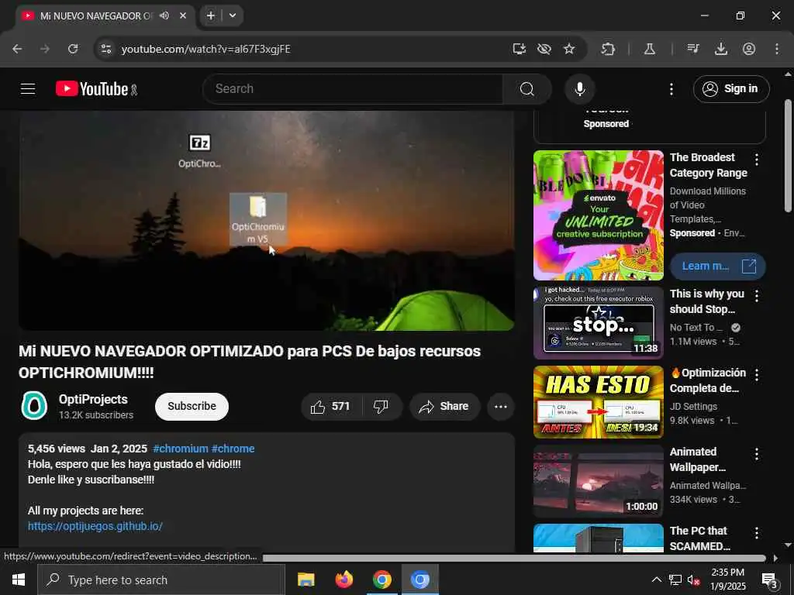Click the muted volume tray icon

(693, 580)
